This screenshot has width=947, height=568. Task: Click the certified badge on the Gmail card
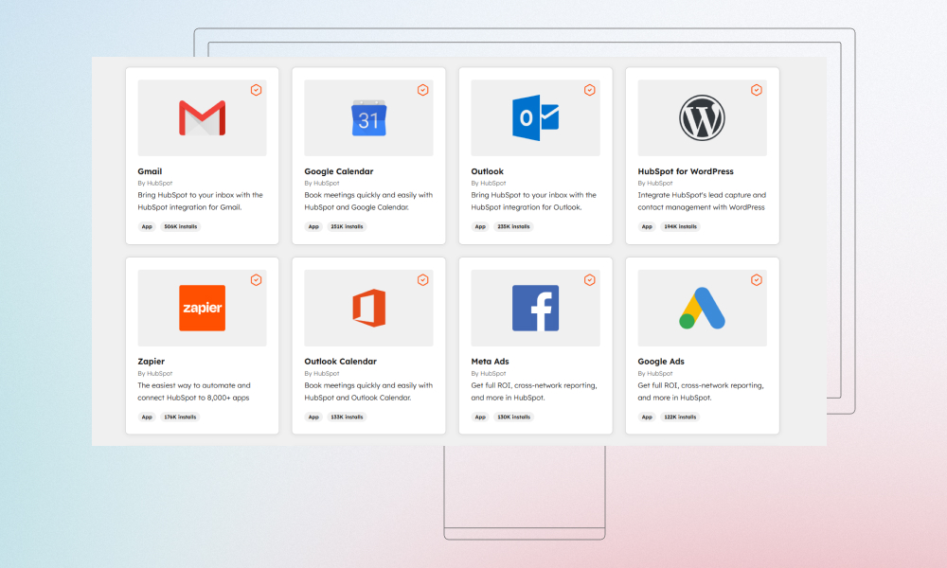[256, 89]
